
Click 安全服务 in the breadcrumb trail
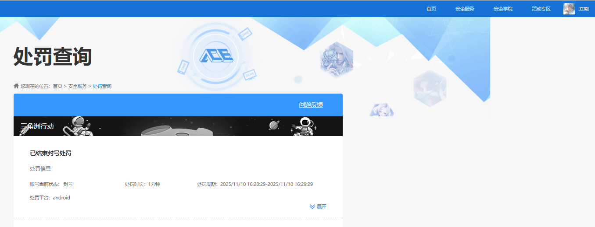(77, 86)
